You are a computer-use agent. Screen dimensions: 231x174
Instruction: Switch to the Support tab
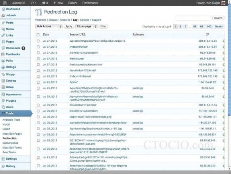96,20
